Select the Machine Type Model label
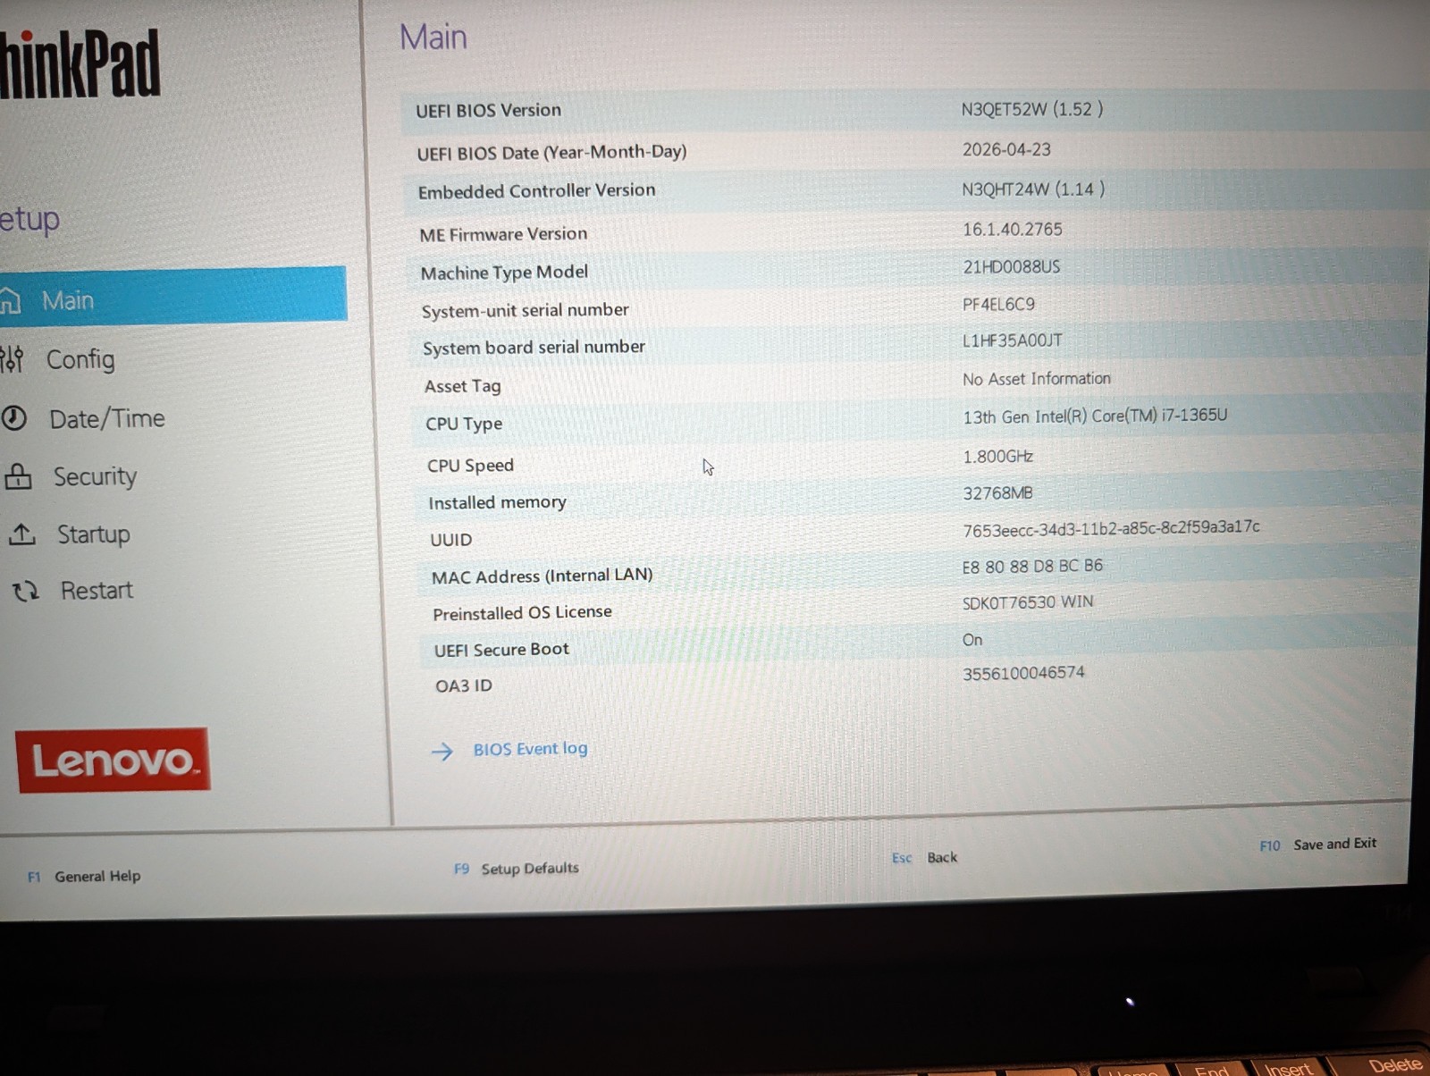 [504, 273]
